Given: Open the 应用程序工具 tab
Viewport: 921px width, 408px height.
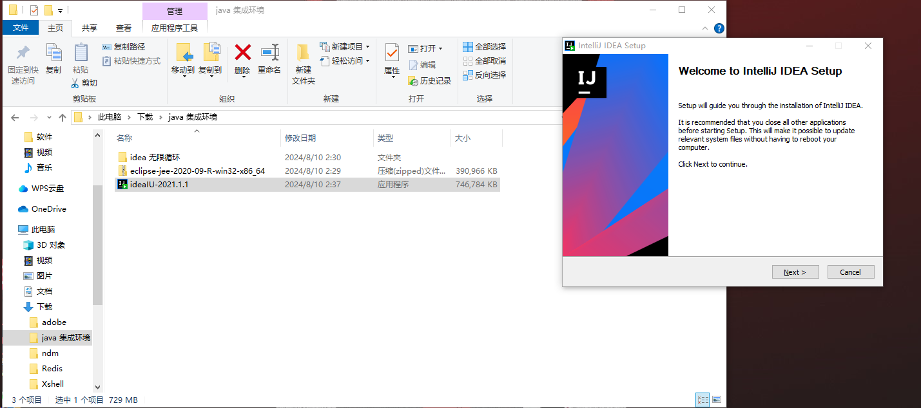Looking at the screenshot, I should [175, 28].
